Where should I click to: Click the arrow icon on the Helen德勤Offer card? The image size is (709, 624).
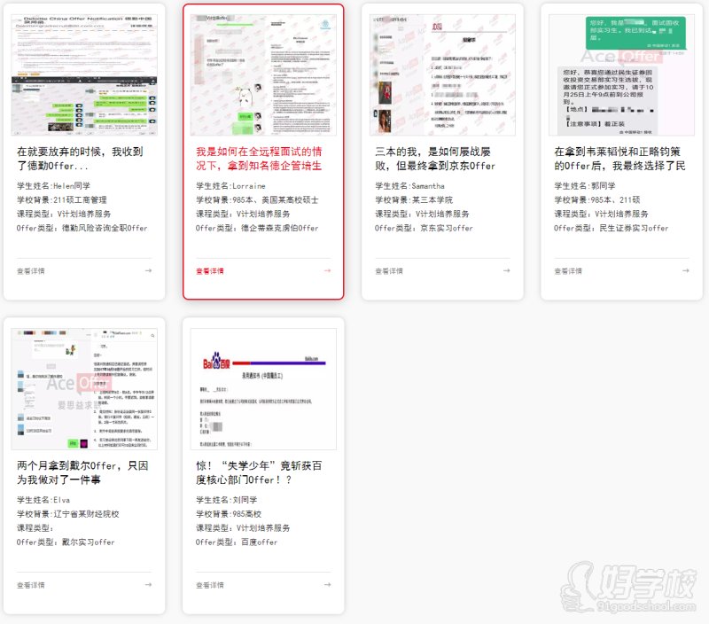point(149,270)
